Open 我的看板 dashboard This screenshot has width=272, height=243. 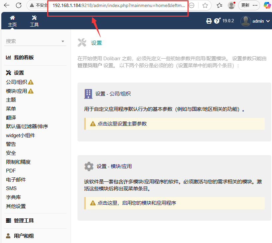point(24,58)
